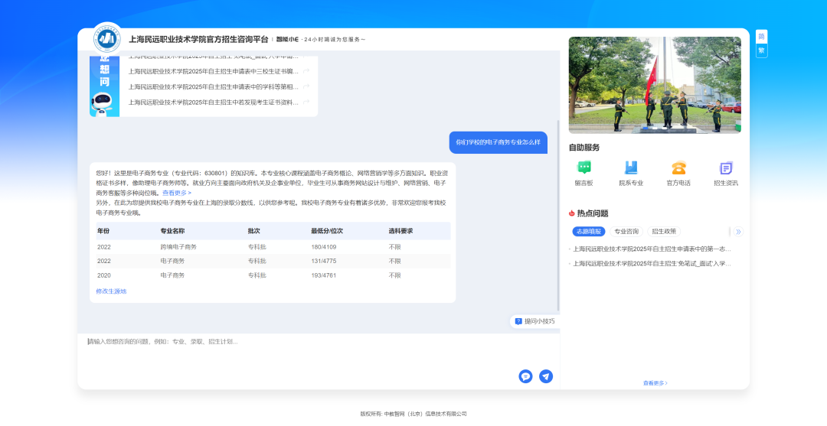827x426 pixels.
Task: Click the chat panel vertical scrollbar
Action: tap(558, 215)
